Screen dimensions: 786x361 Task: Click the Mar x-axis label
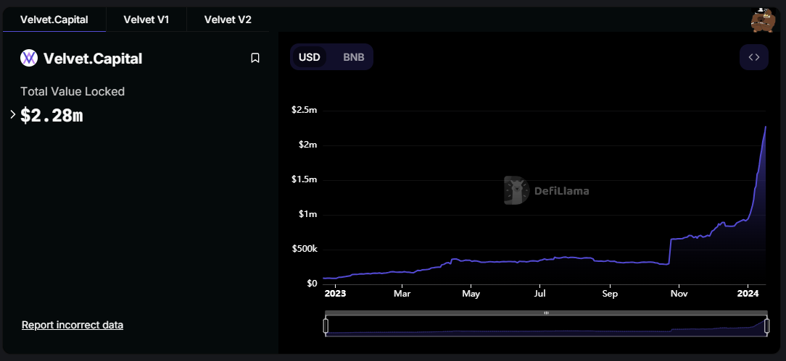click(x=402, y=294)
